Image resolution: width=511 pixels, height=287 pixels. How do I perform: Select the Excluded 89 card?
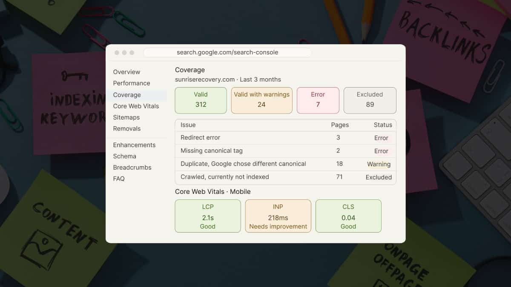pos(370,100)
